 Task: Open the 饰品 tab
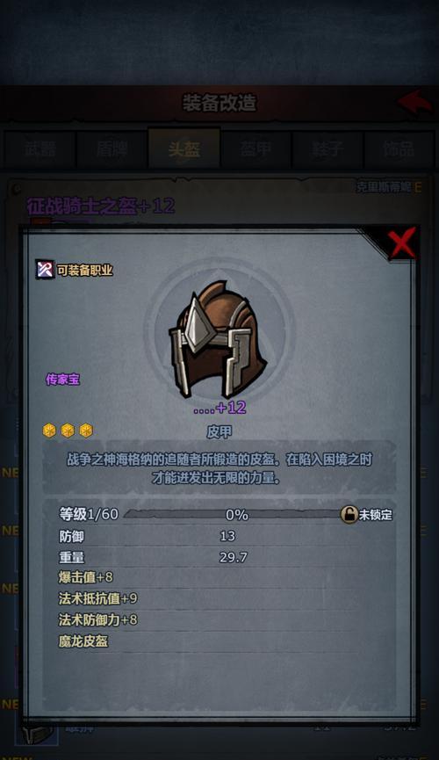399,149
